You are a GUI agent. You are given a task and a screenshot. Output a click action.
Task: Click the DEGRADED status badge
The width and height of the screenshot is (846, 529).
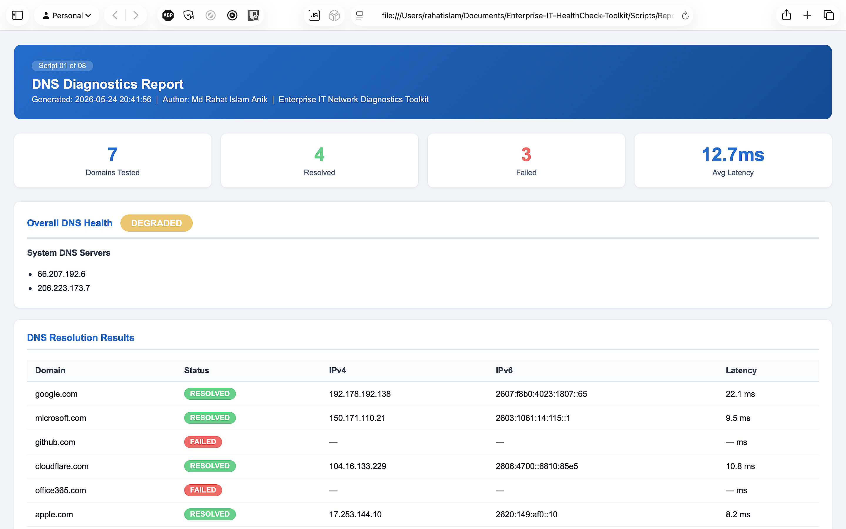pos(157,223)
